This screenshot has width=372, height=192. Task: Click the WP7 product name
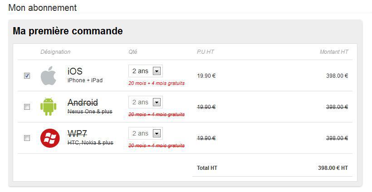click(77, 134)
